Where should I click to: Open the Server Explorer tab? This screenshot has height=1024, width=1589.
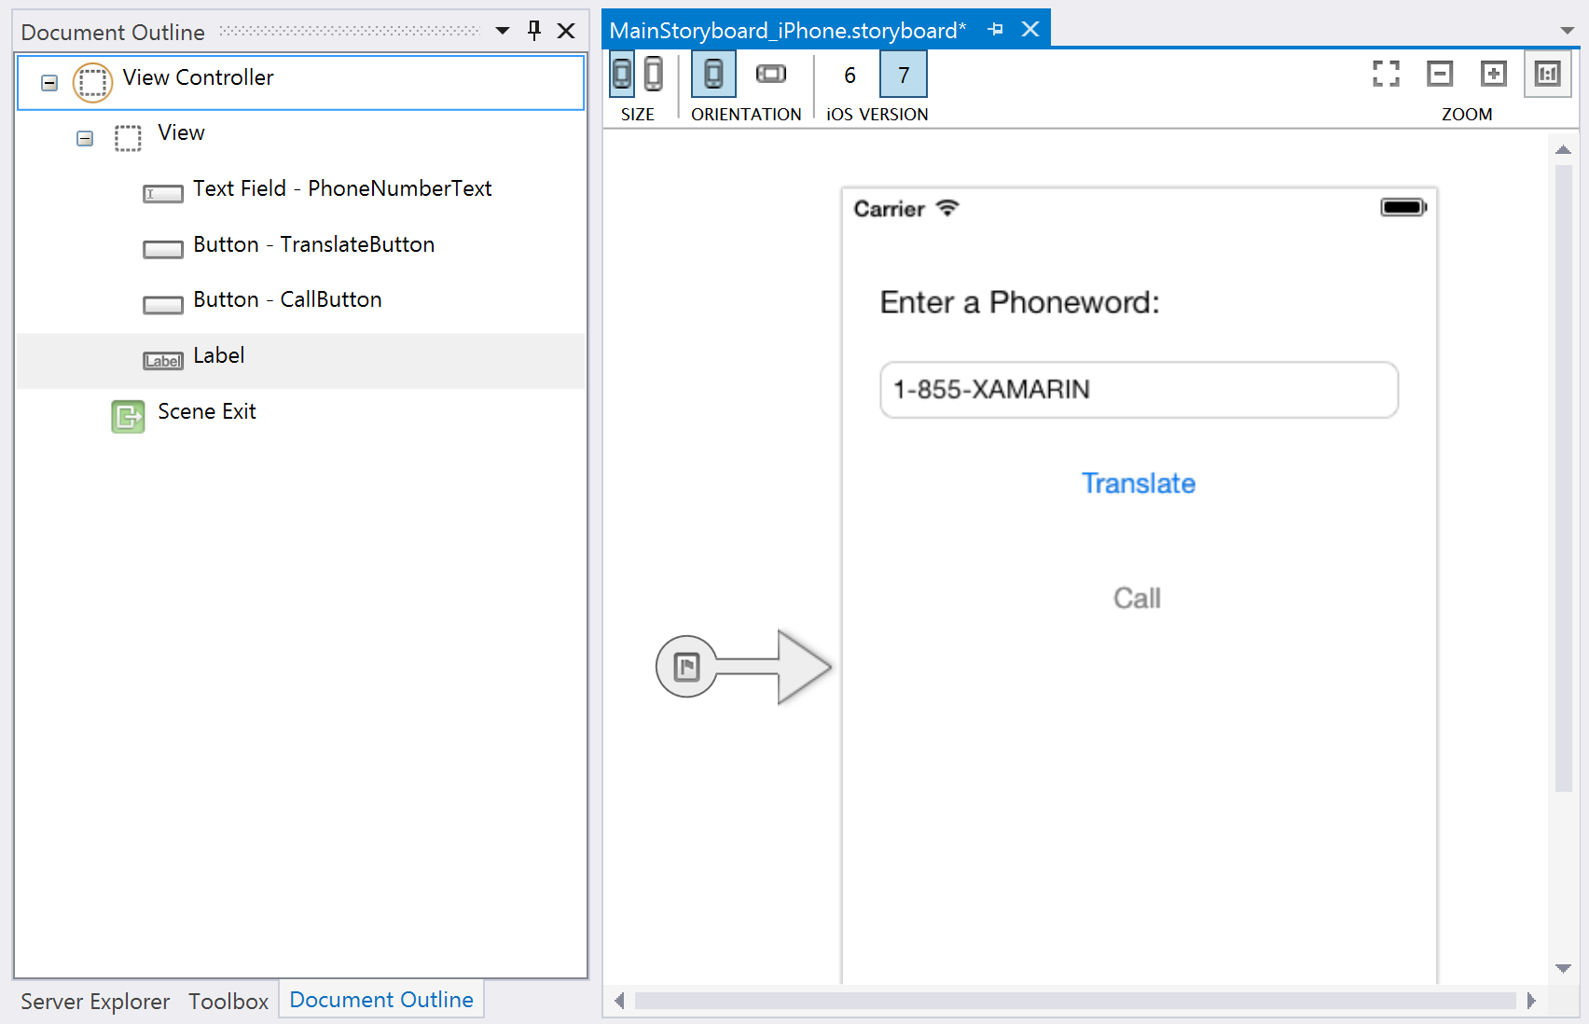pyautogui.click(x=95, y=1001)
